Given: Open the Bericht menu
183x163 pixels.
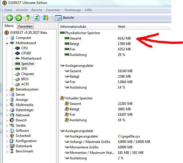Looking at the screenshot, I should click(37, 10).
